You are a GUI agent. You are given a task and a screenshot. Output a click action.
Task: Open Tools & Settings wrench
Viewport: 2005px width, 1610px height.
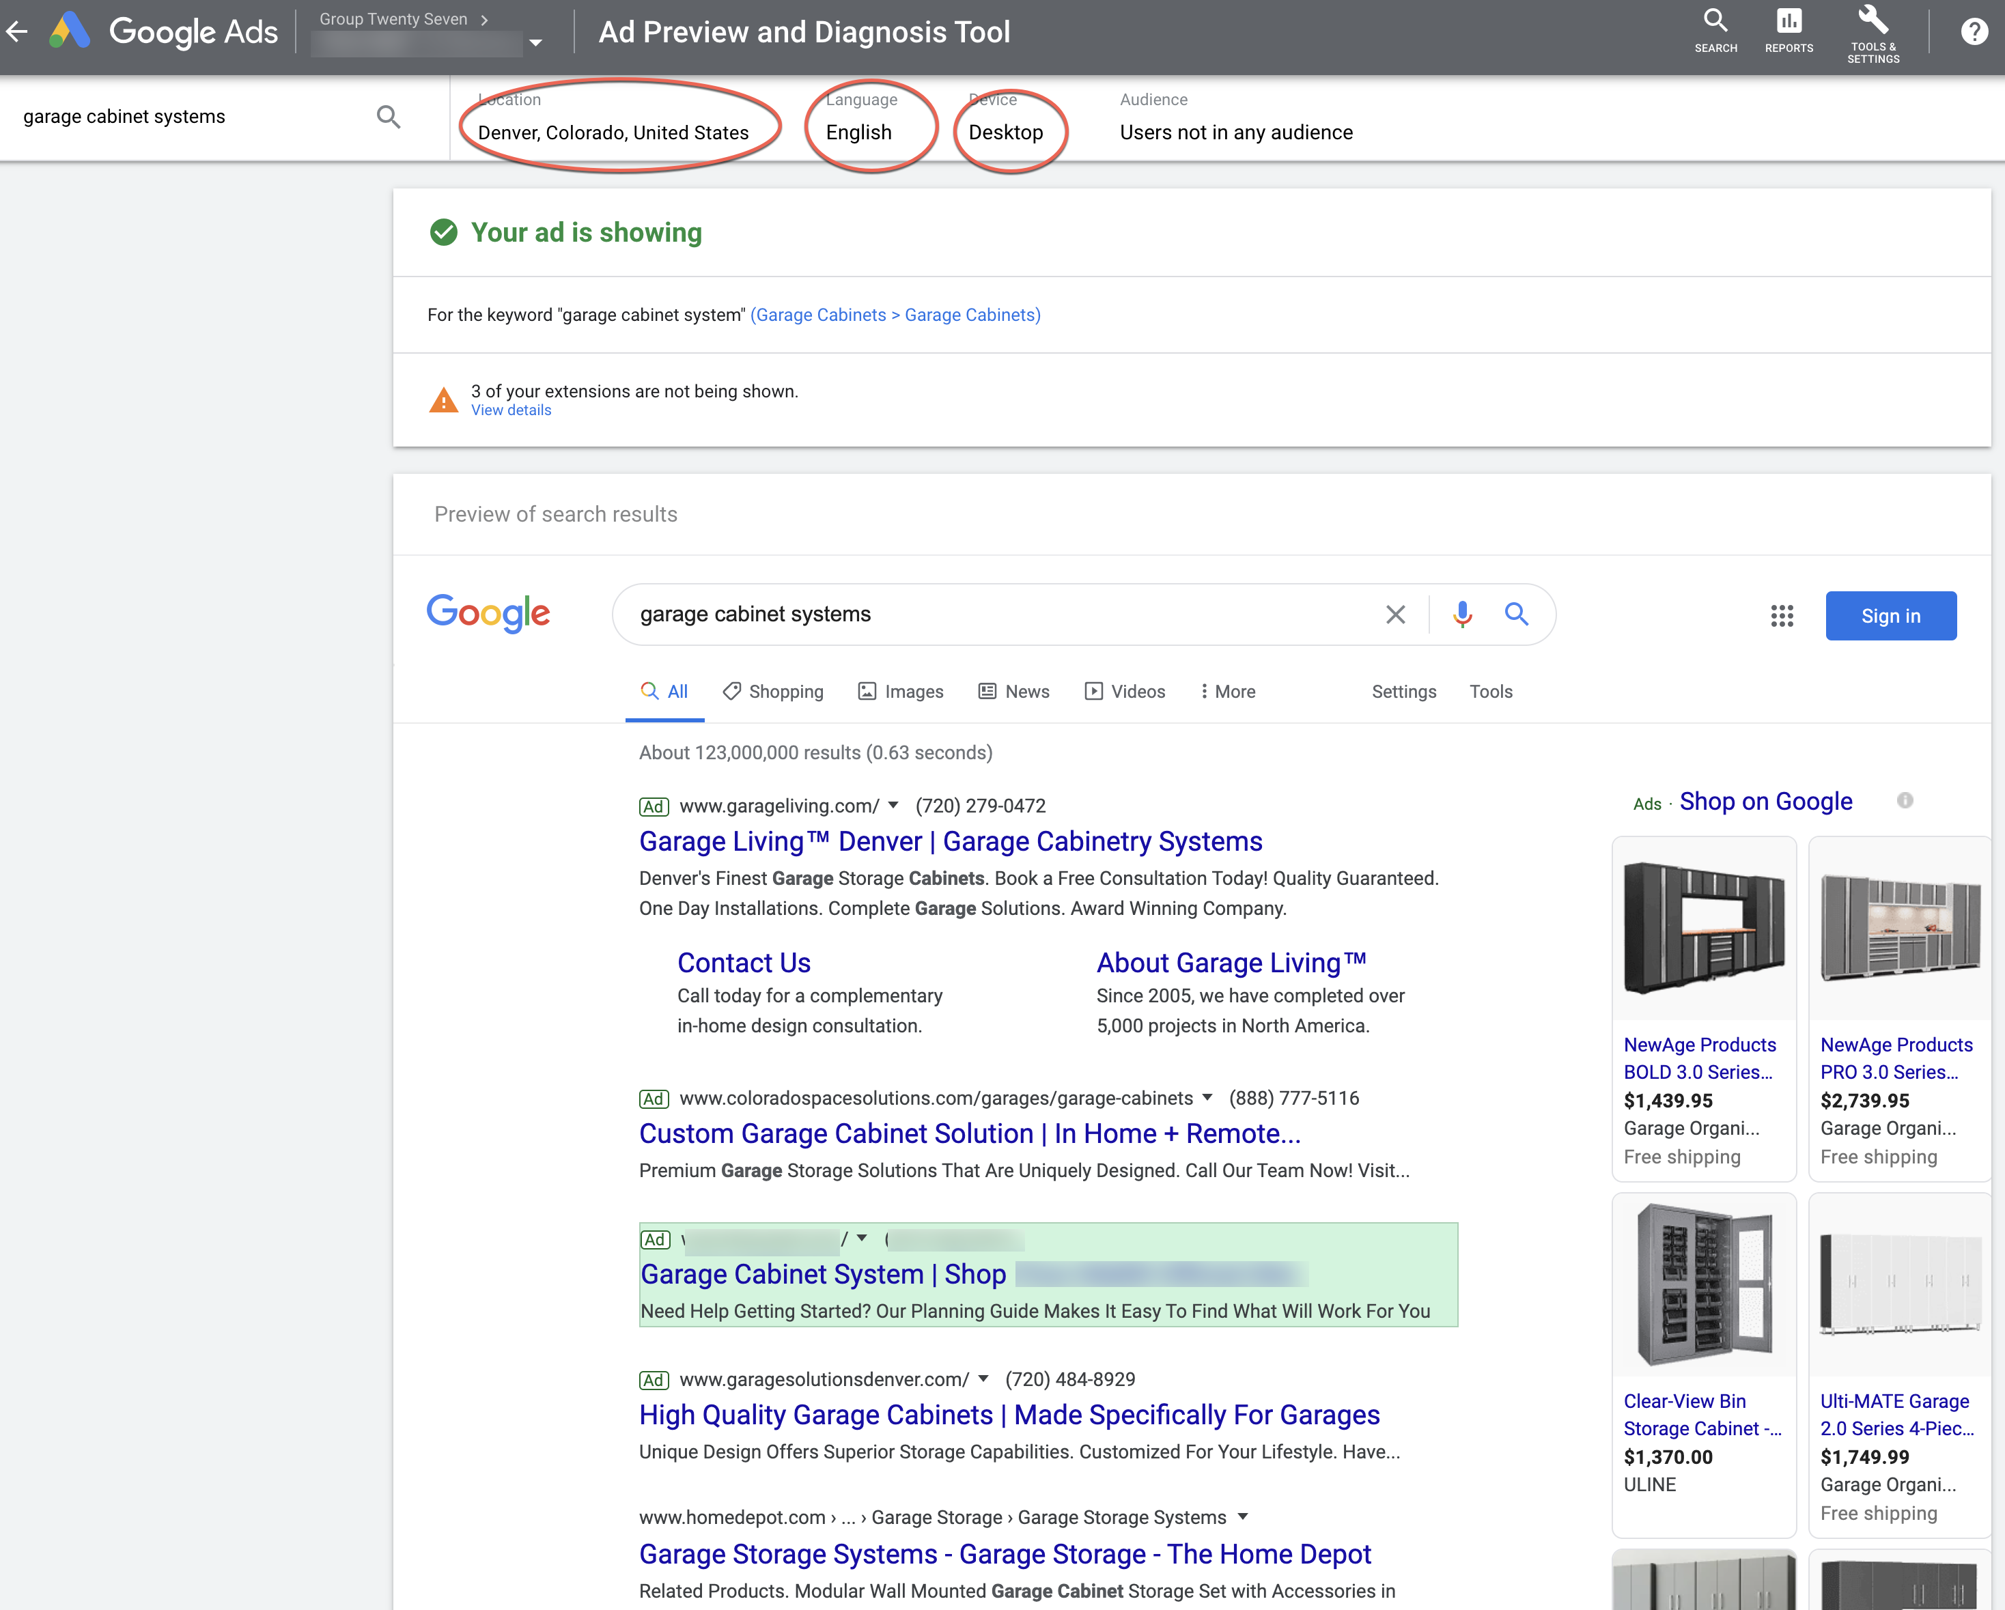tap(1872, 33)
